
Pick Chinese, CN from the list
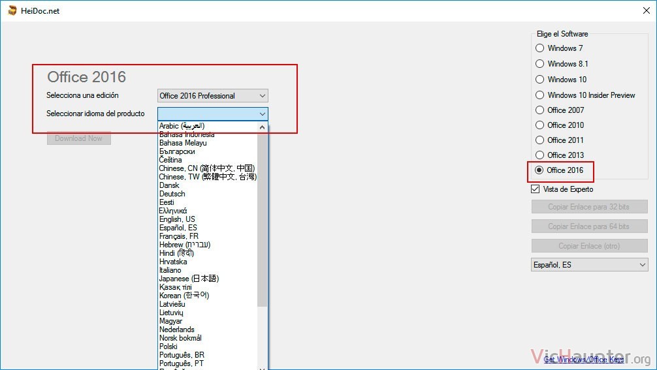208,168
